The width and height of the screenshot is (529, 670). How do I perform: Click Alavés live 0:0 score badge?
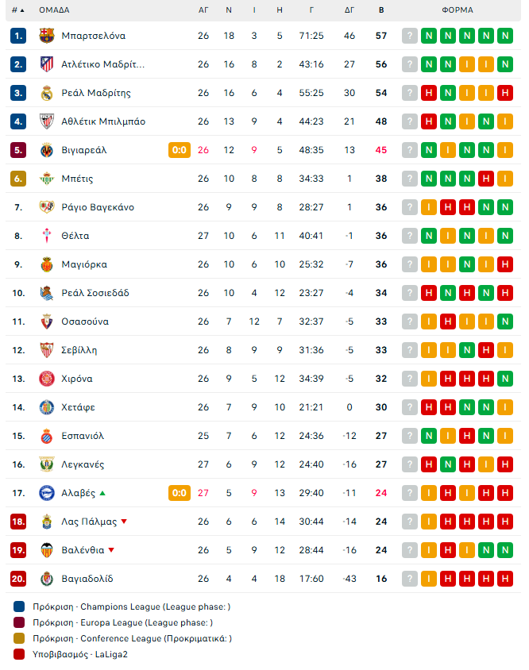(180, 494)
